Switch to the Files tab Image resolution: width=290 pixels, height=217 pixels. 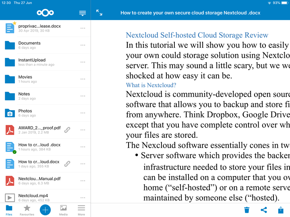[9, 210]
